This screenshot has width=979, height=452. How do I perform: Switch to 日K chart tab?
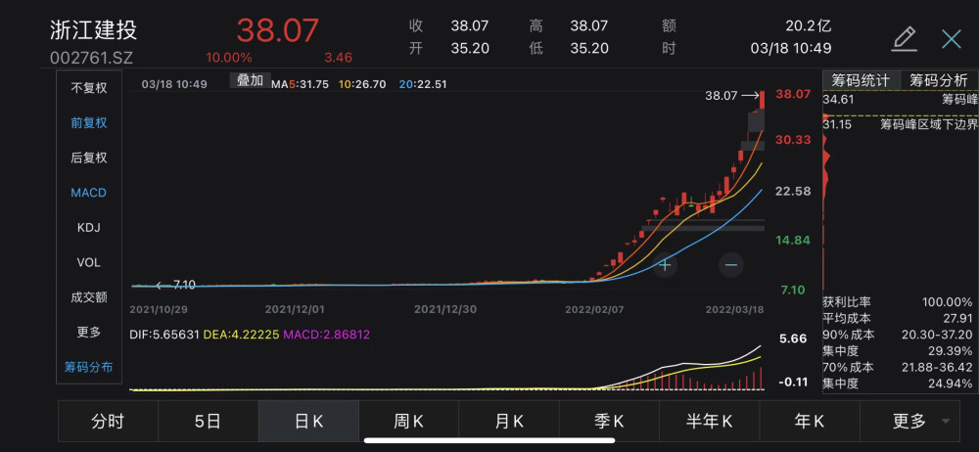pos(308,422)
